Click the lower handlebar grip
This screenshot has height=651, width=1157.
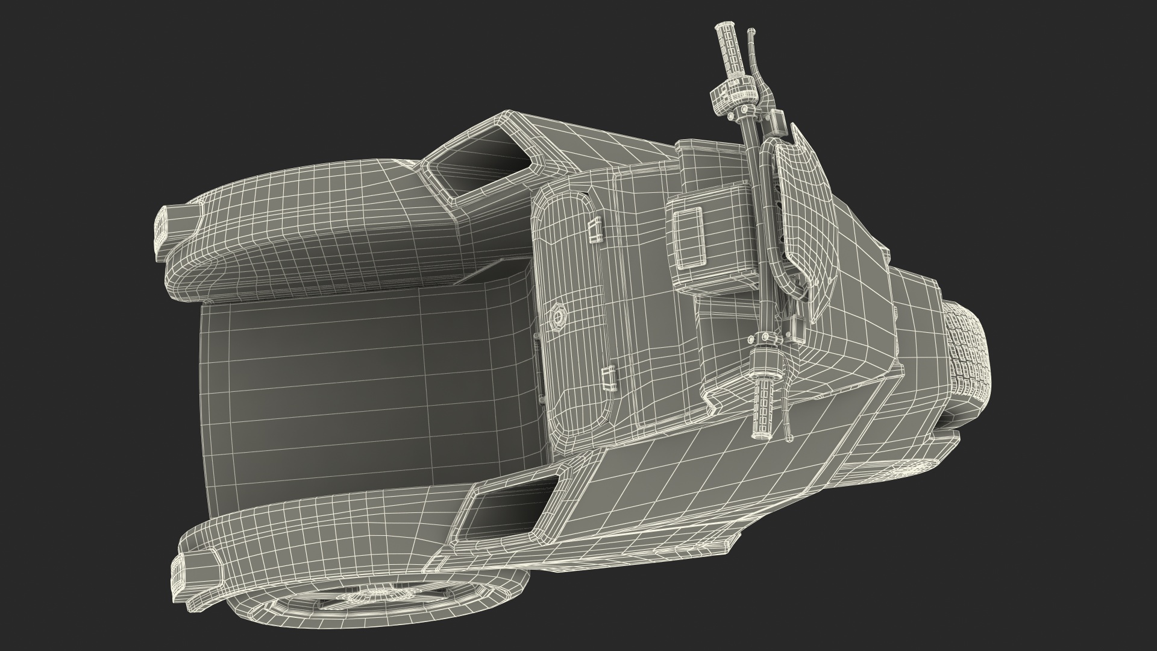click(764, 410)
